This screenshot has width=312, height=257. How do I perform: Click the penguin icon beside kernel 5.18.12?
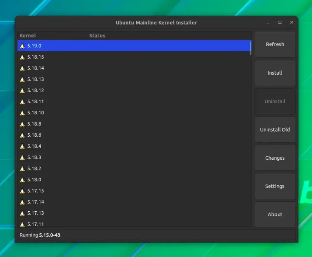click(x=22, y=90)
